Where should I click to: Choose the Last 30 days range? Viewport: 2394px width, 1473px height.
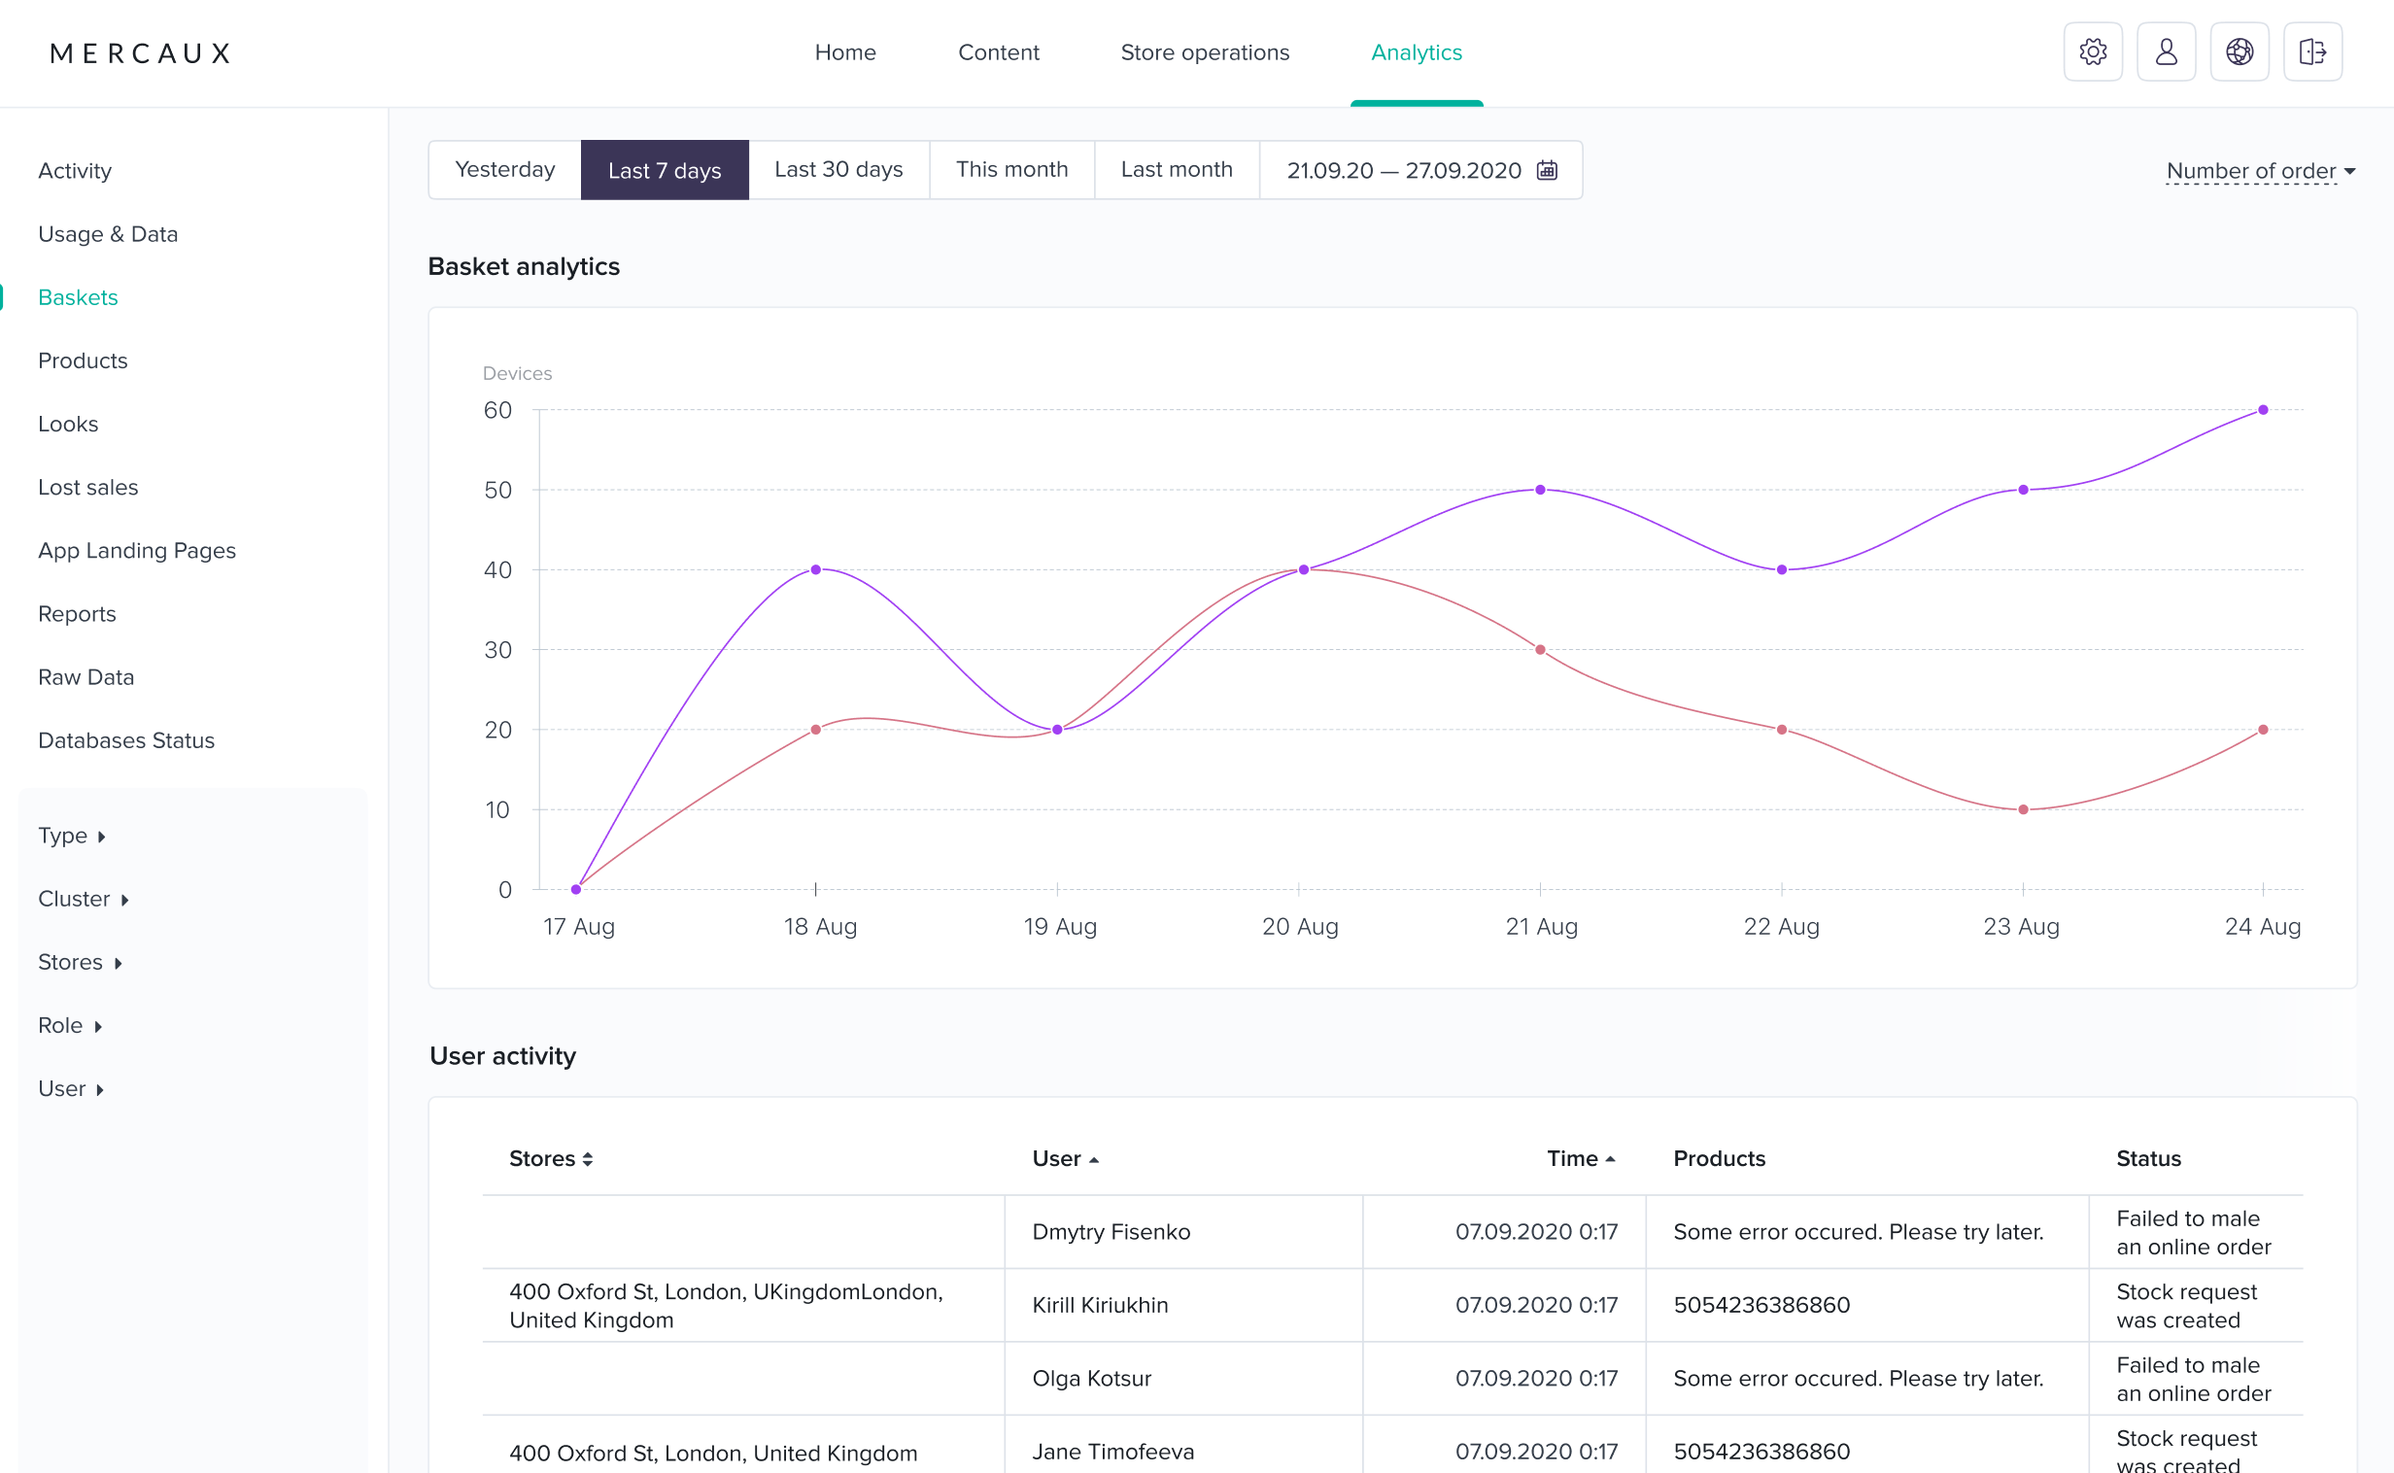point(838,170)
